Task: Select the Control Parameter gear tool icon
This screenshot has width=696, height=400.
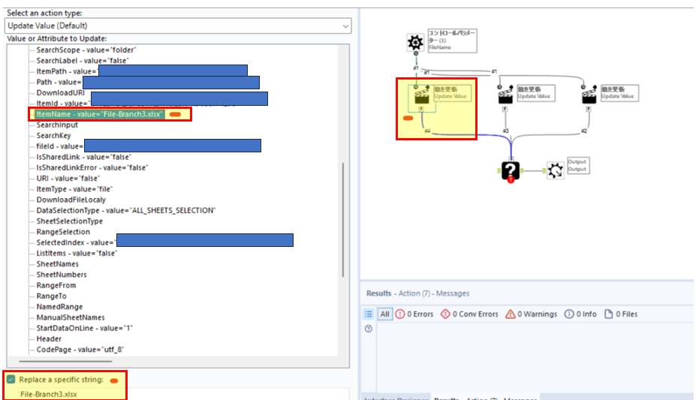Action: point(415,42)
